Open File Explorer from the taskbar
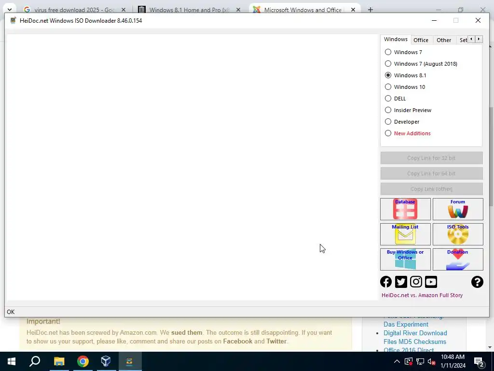 coord(59,361)
